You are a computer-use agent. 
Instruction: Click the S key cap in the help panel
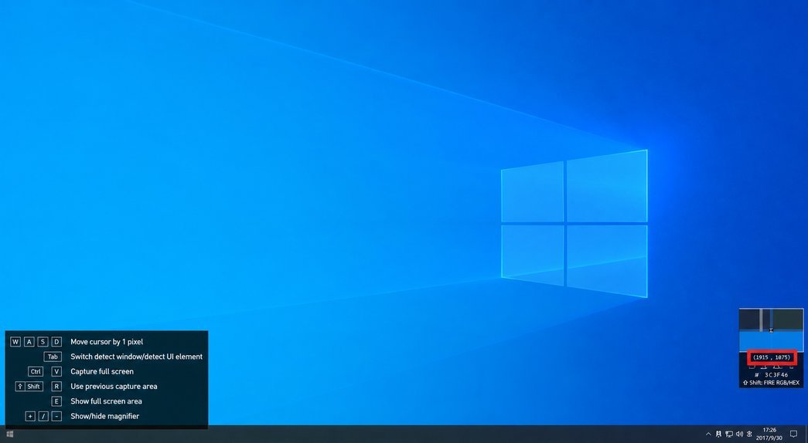[x=43, y=342]
